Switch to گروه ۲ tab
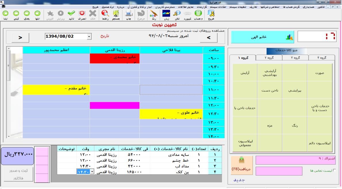Viewport: 342px width, 189px height. [x=269, y=58]
